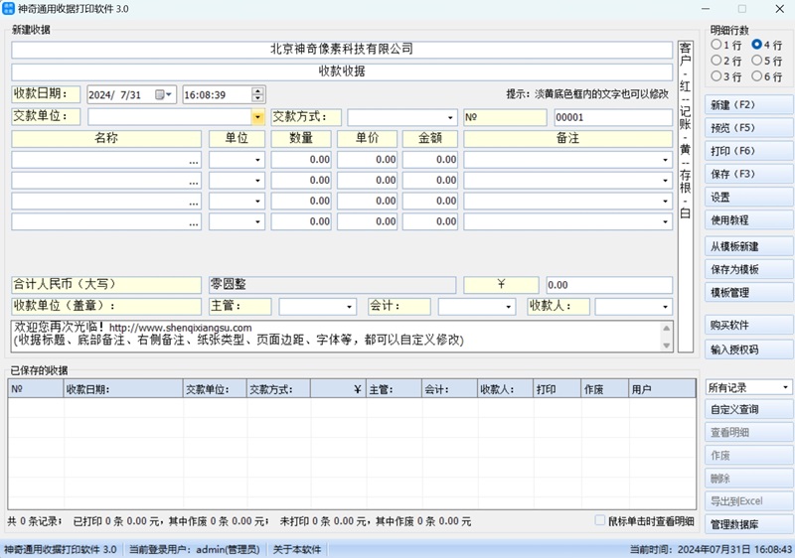Select the 1 行 radio button
This screenshot has height=558, width=795.
click(715, 45)
